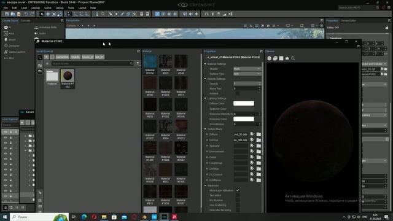
Task: Choose Brush in Create Object panel
Action: coord(10,39)
